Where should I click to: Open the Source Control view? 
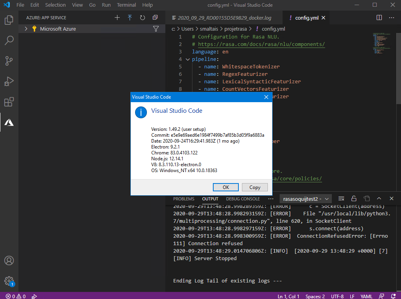click(x=9, y=61)
